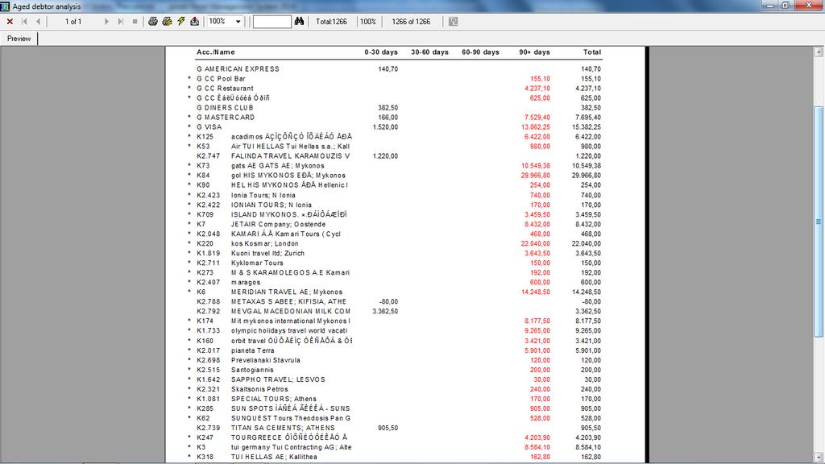Image resolution: width=825 pixels, height=464 pixels.
Task: Jump to the last report page
Action: click(x=121, y=22)
